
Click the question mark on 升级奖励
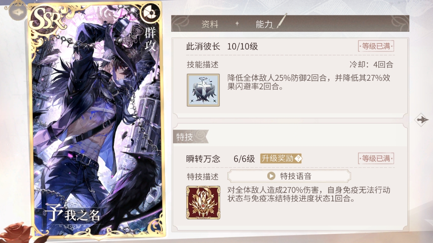(298, 159)
